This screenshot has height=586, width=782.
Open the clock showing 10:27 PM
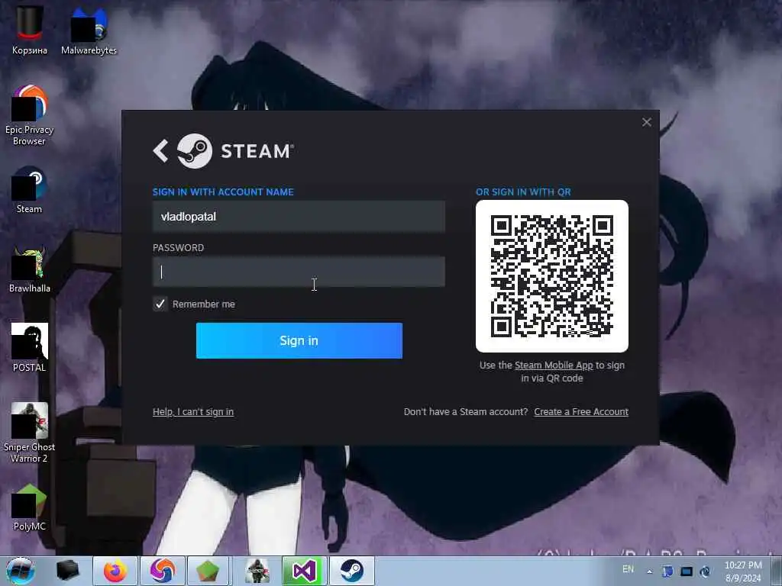click(743, 571)
